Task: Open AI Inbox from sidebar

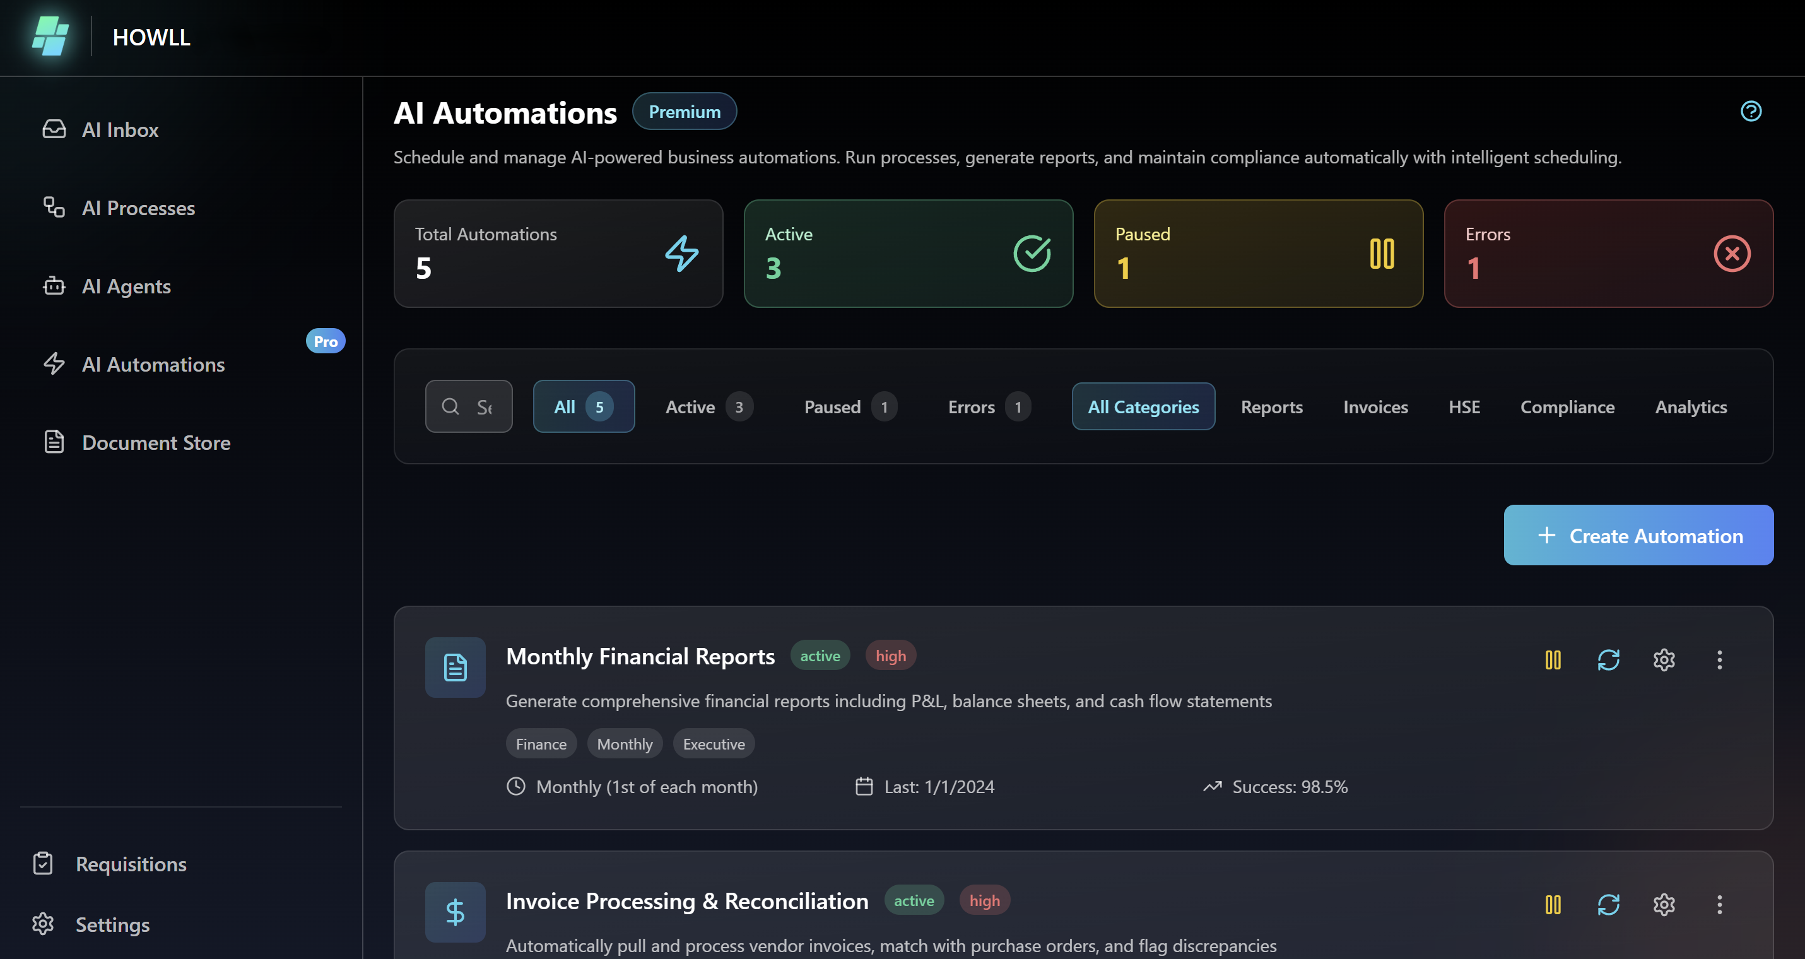Action: click(x=120, y=129)
